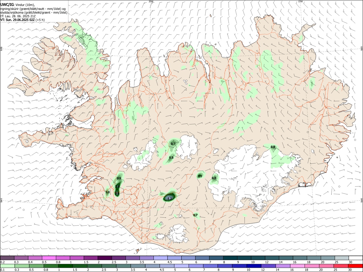Click the 0.8 value just below a 0.7 value

pyautogui.click(x=171, y=158)
